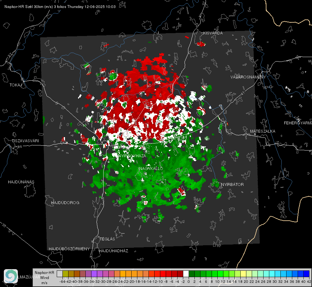Click the '42' value ending the legend scale

pyautogui.click(x=309, y=282)
